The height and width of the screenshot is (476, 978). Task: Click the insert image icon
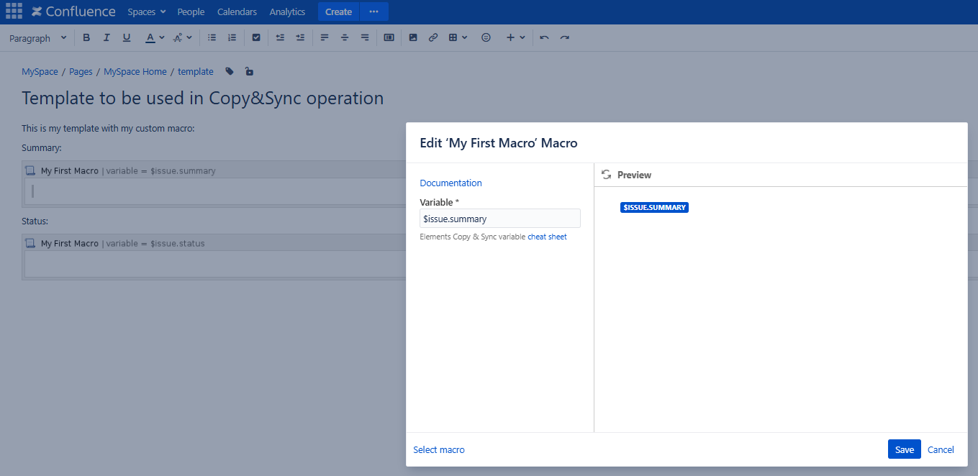[412, 37]
